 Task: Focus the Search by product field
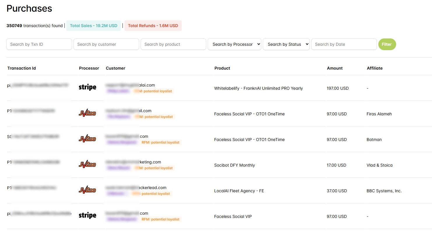(x=173, y=44)
